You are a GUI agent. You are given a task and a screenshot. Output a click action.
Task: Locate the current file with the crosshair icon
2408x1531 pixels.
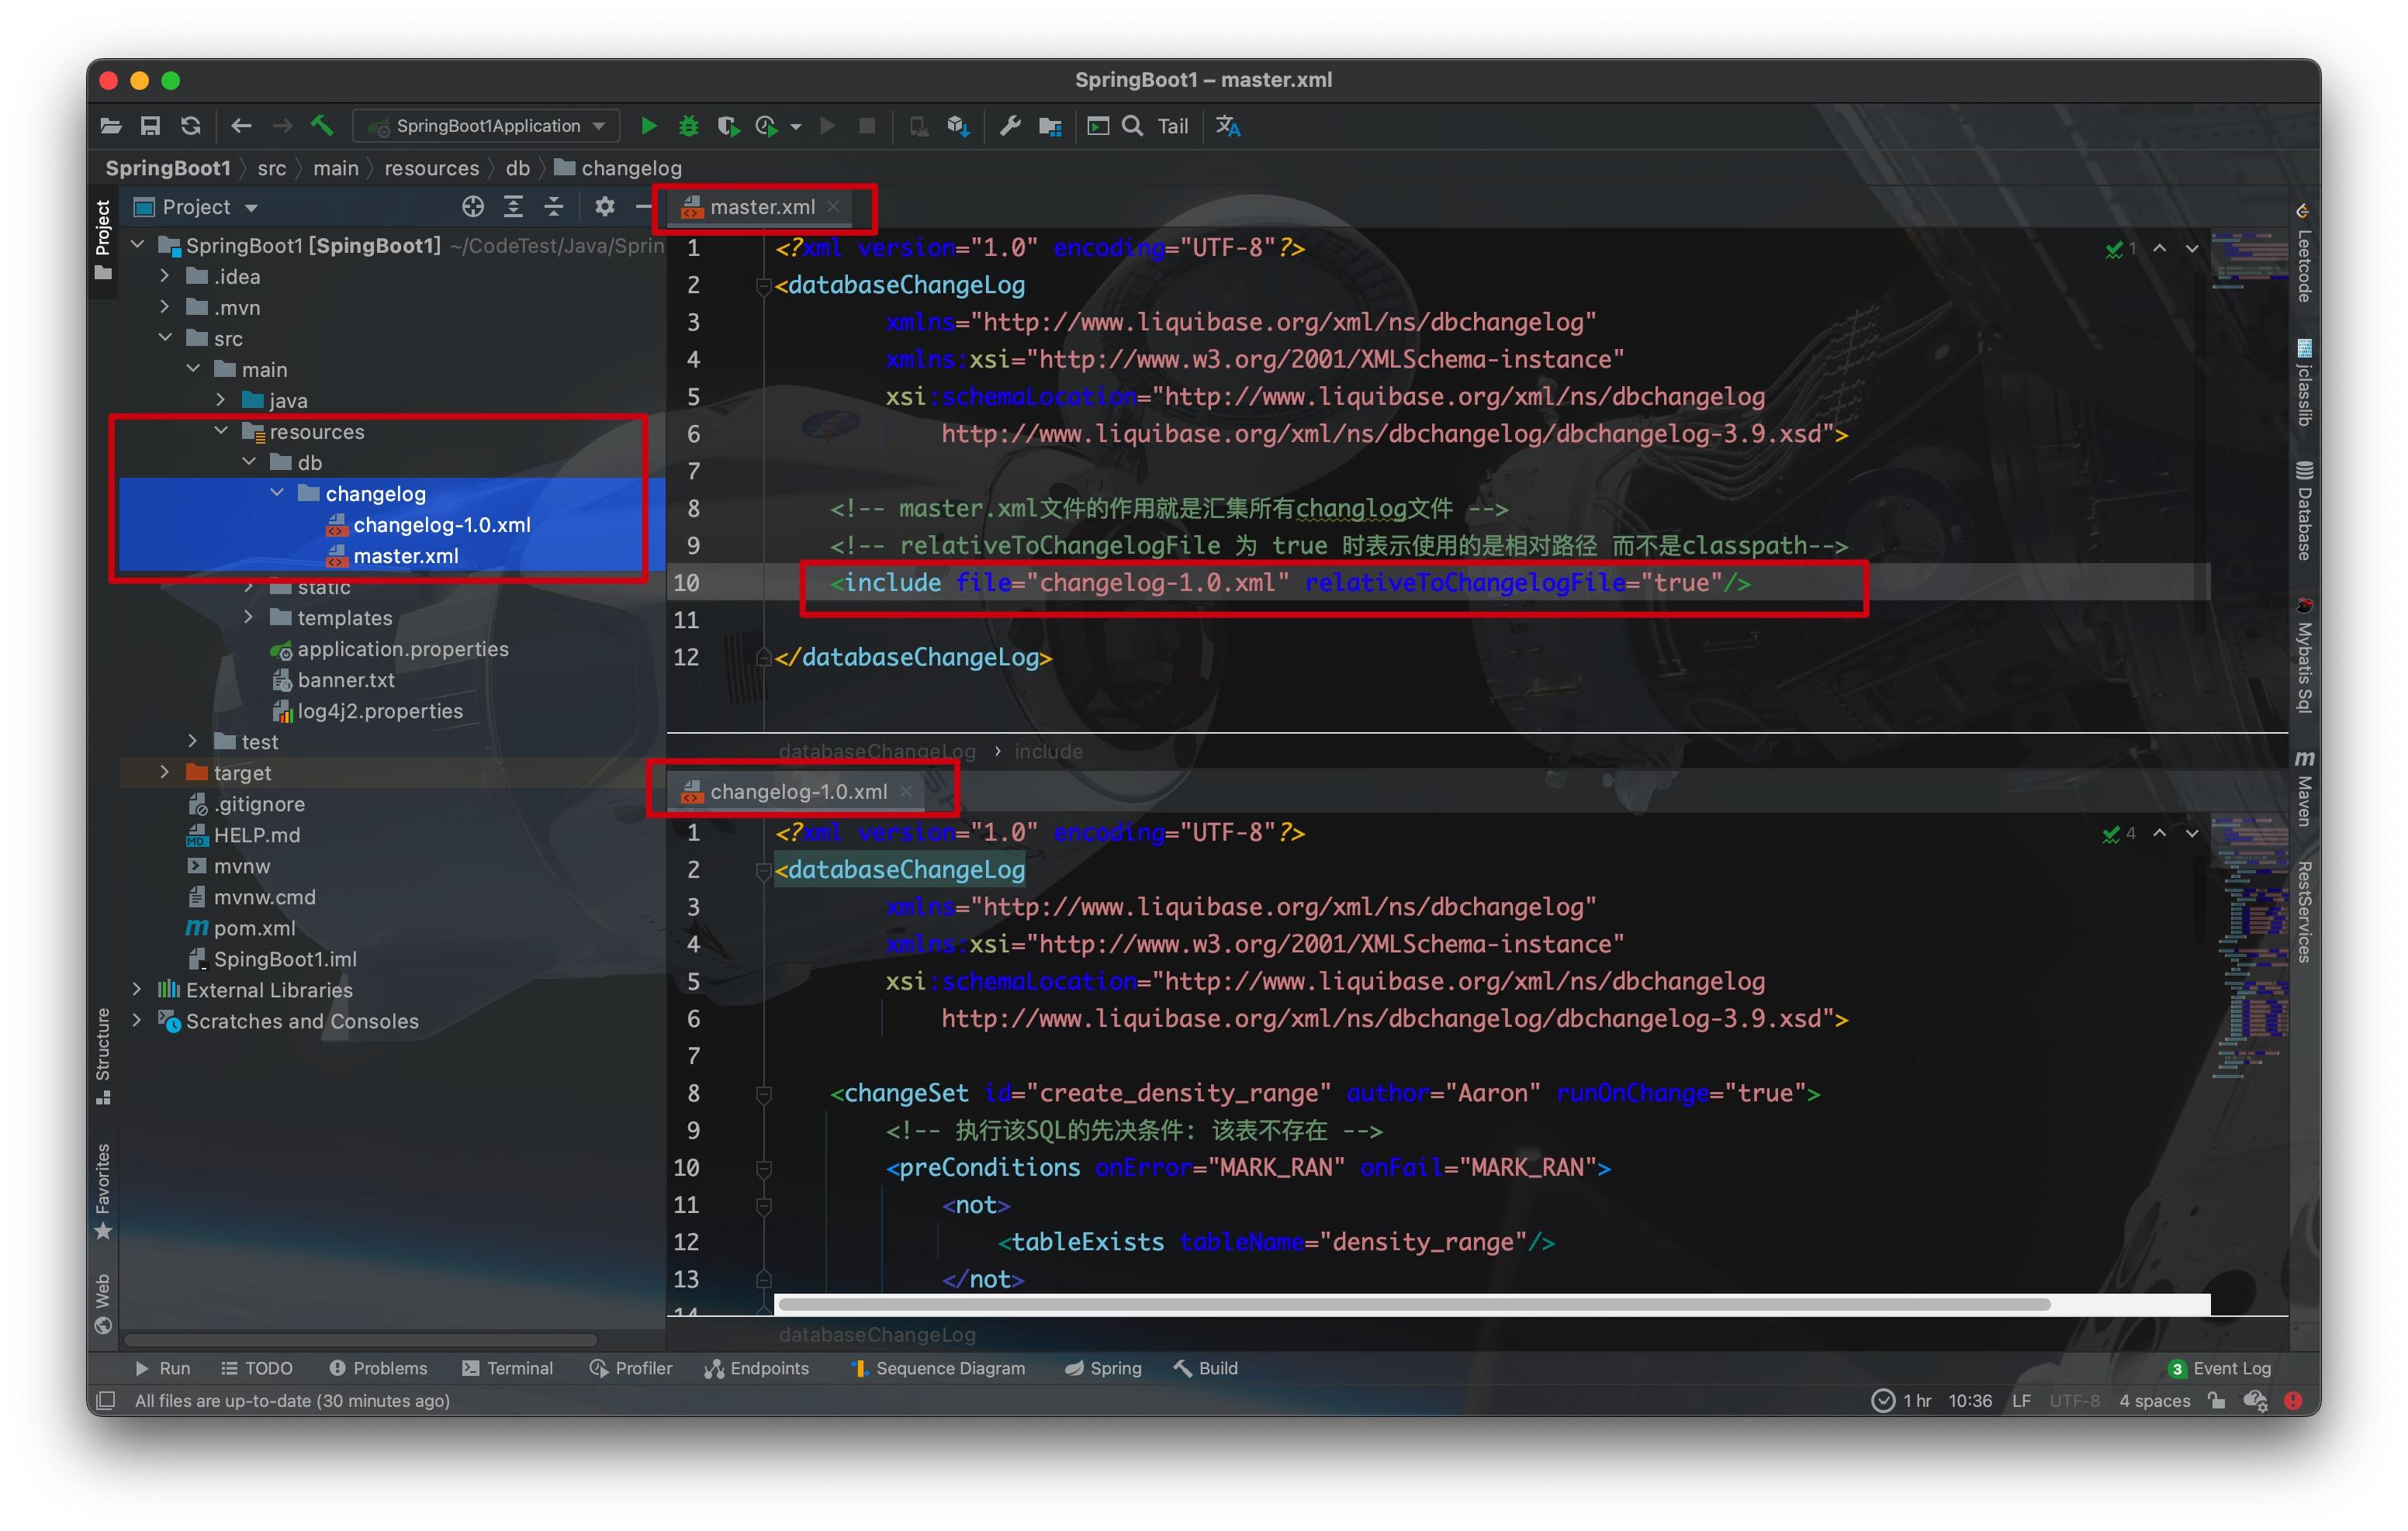[473, 207]
